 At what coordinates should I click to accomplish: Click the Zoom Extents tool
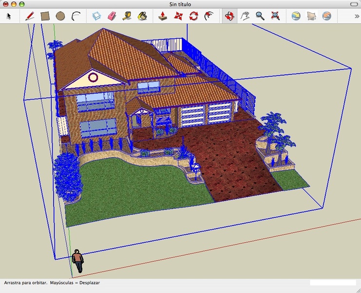tap(275, 16)
